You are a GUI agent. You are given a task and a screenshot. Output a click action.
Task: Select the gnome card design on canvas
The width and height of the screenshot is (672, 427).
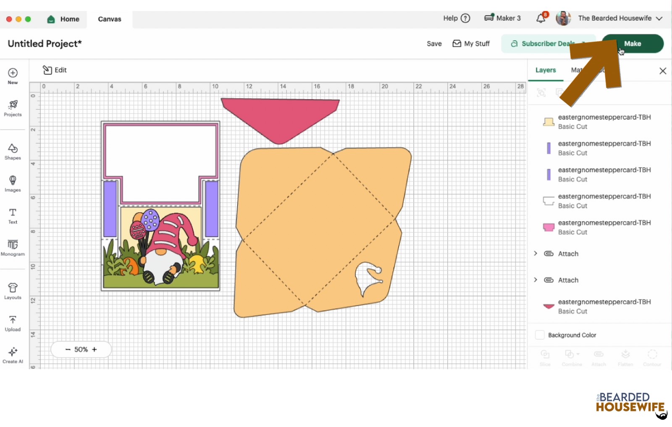pyautogui.click(x=160, y=206)
